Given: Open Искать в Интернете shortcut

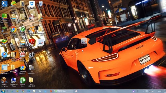Looking at the screenshot, I should pyautogui.click(x=4, y=82).
